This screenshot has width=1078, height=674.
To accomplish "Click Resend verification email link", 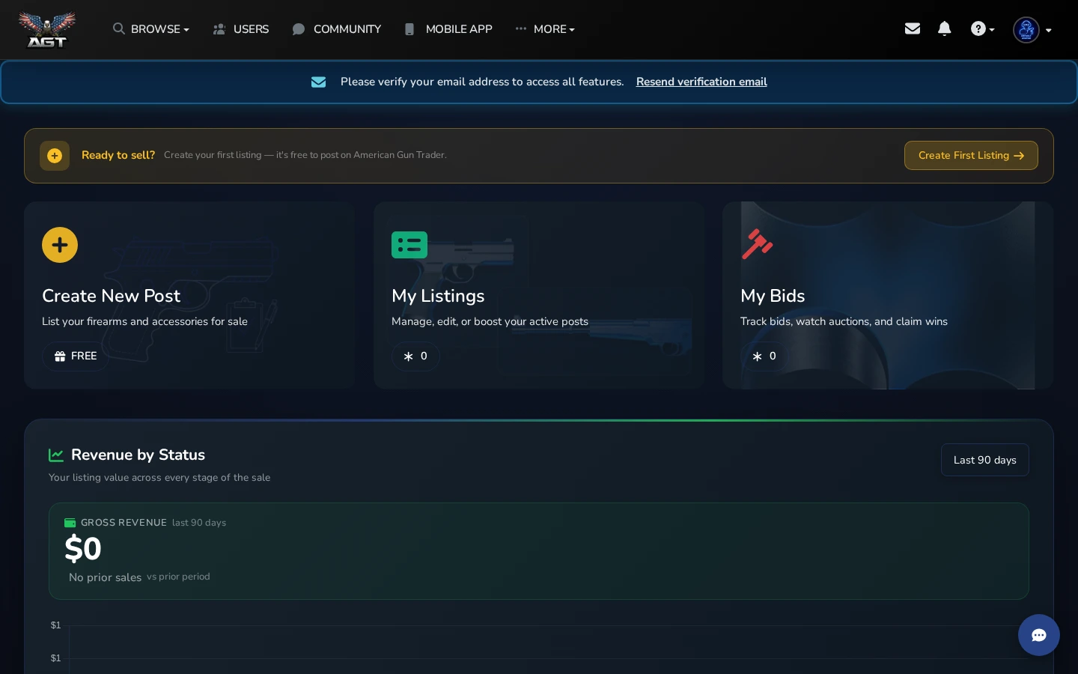I will tap(701, 82).
